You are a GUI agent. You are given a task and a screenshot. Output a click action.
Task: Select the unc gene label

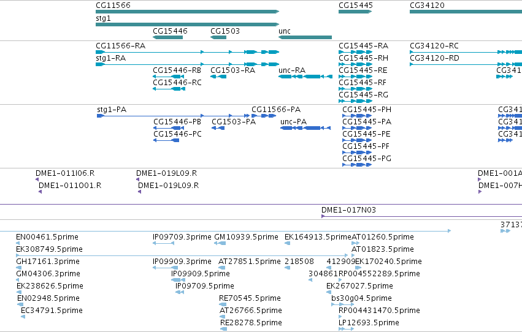point(285,31)
